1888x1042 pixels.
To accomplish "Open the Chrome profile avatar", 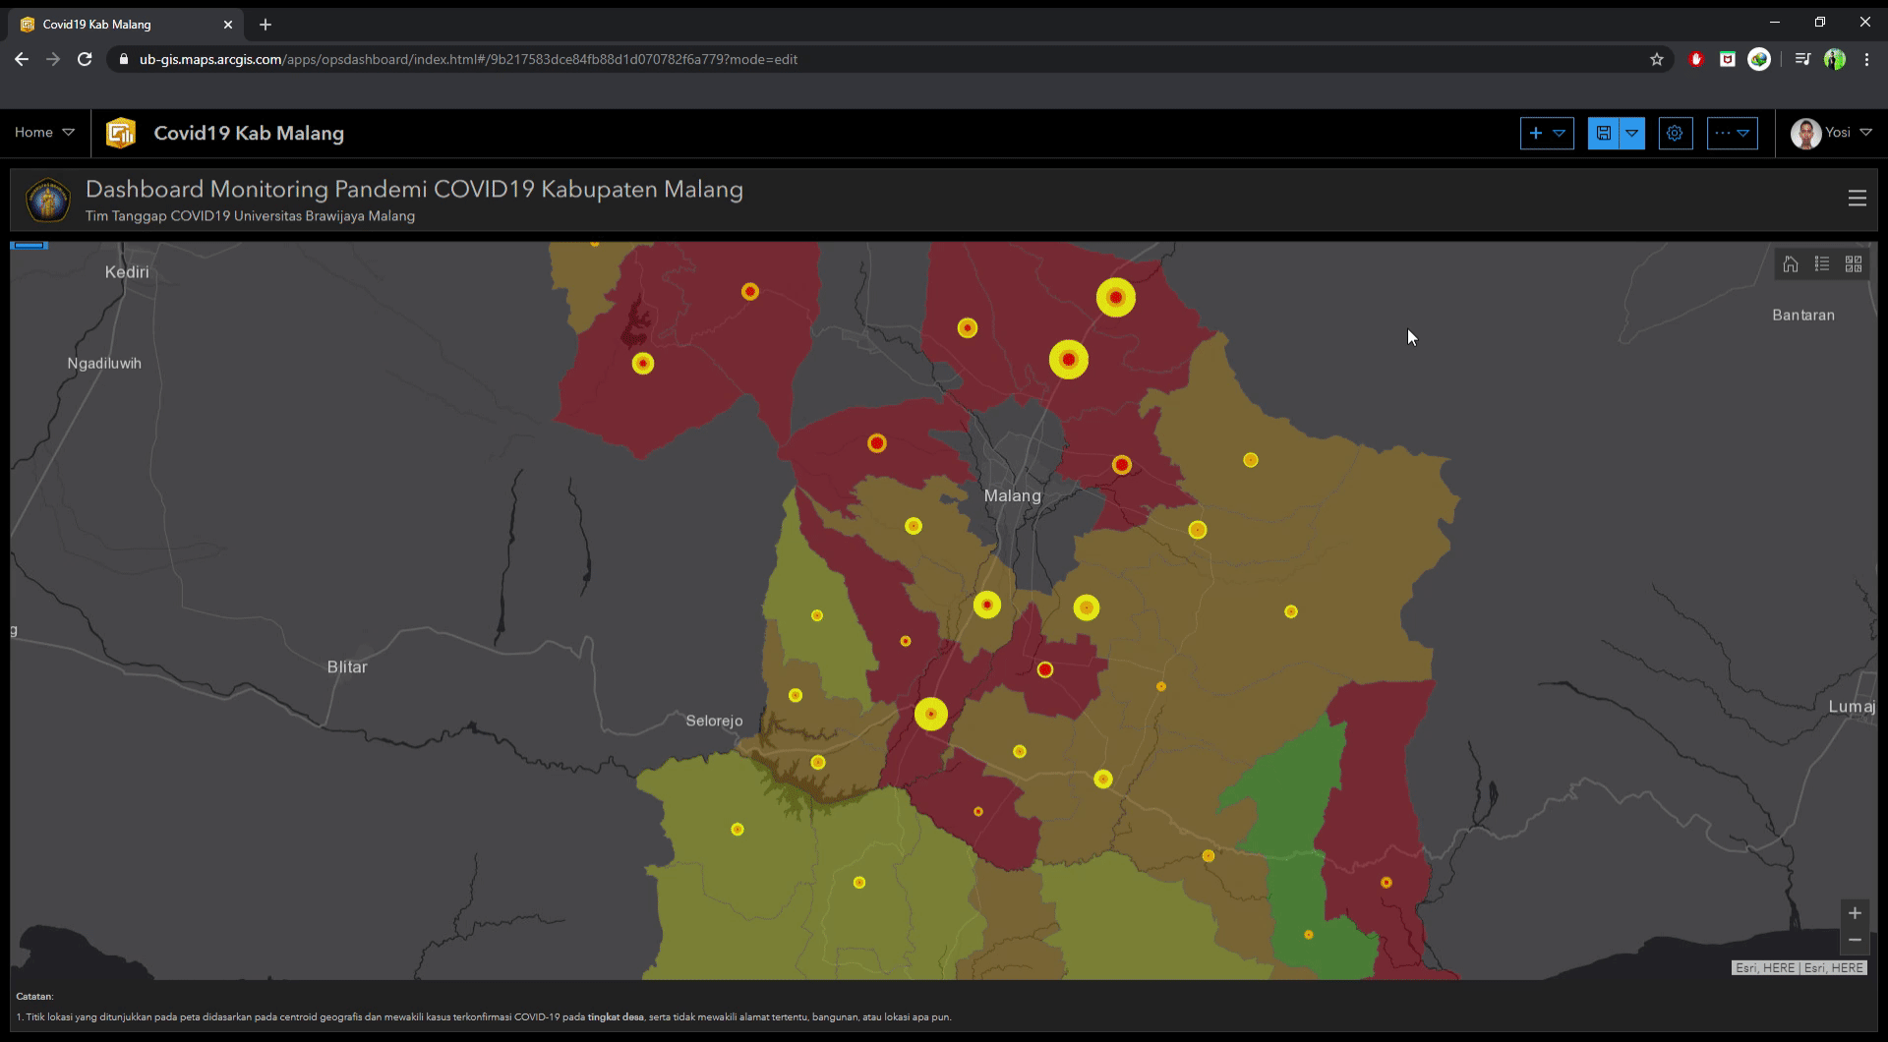I will (x=1835, y=59).
